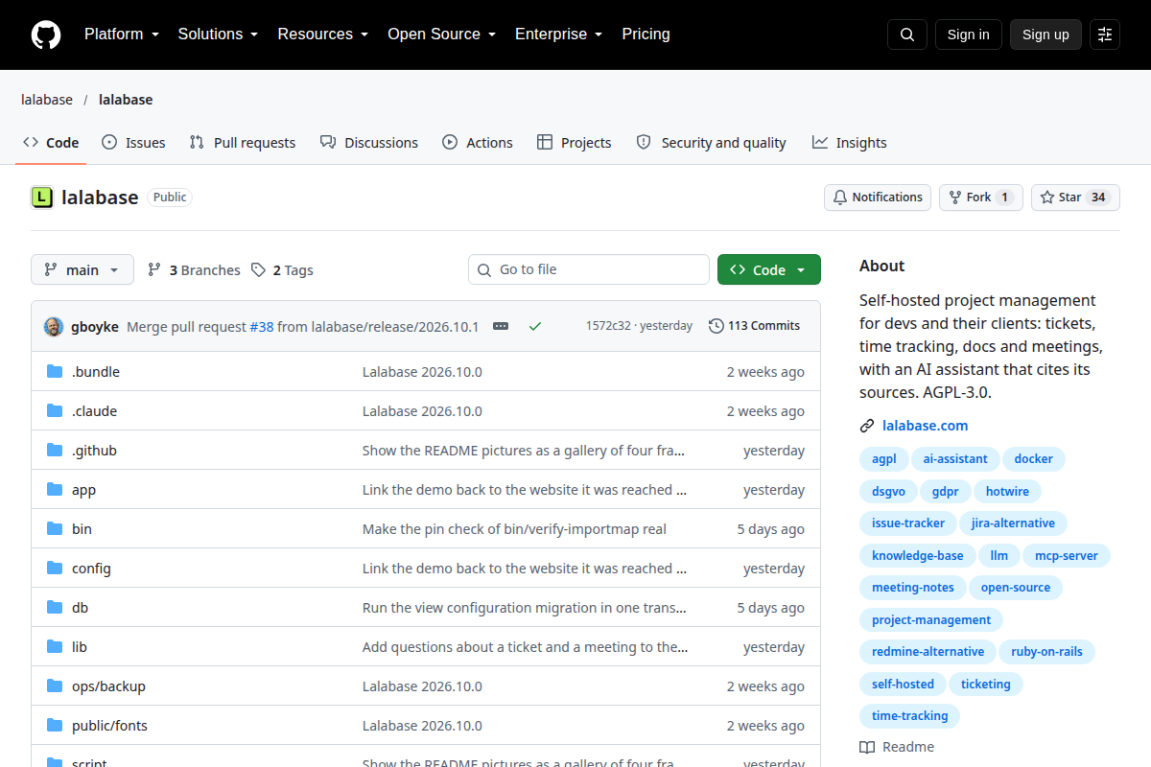The width and height of the screenshot is (1151, 767).
Task: Open the gboyke author link
Action: coord(95,326)
